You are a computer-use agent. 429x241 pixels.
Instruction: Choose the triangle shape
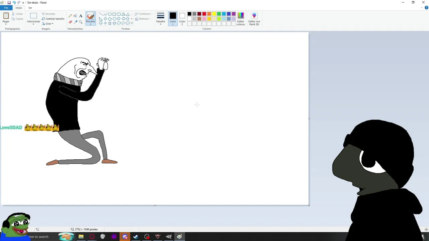pos(128,14)
